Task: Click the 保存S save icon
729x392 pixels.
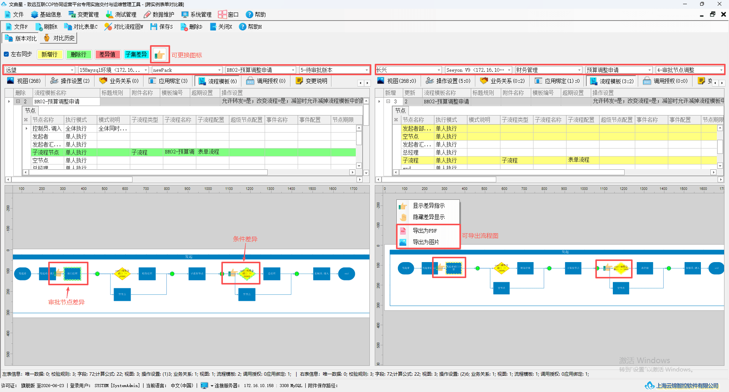Action: (x=154, y=27)
